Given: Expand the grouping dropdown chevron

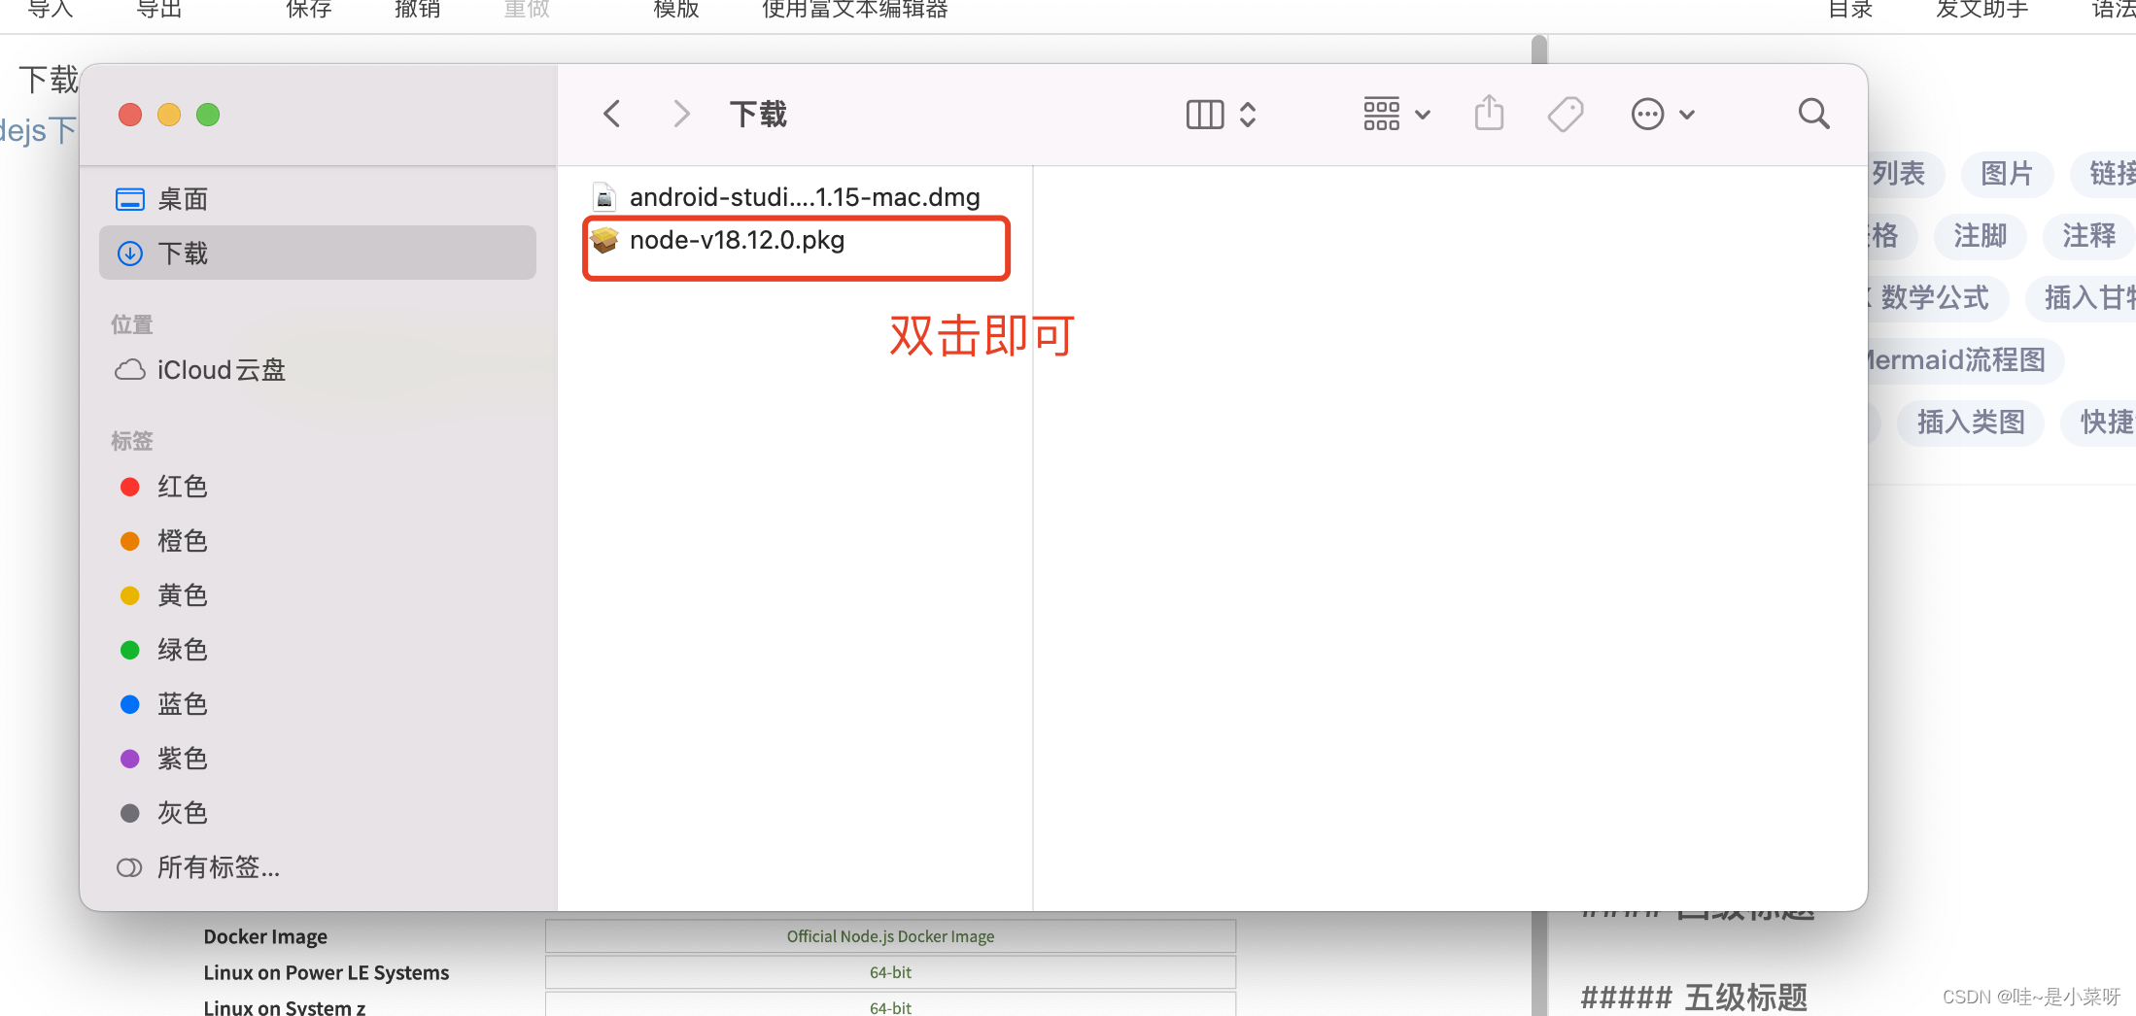Looking at the screenshot, I should (x=1423, y=115).
